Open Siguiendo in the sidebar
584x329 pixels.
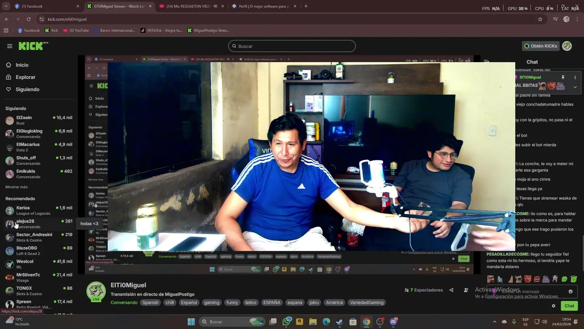tap(27, 89)
